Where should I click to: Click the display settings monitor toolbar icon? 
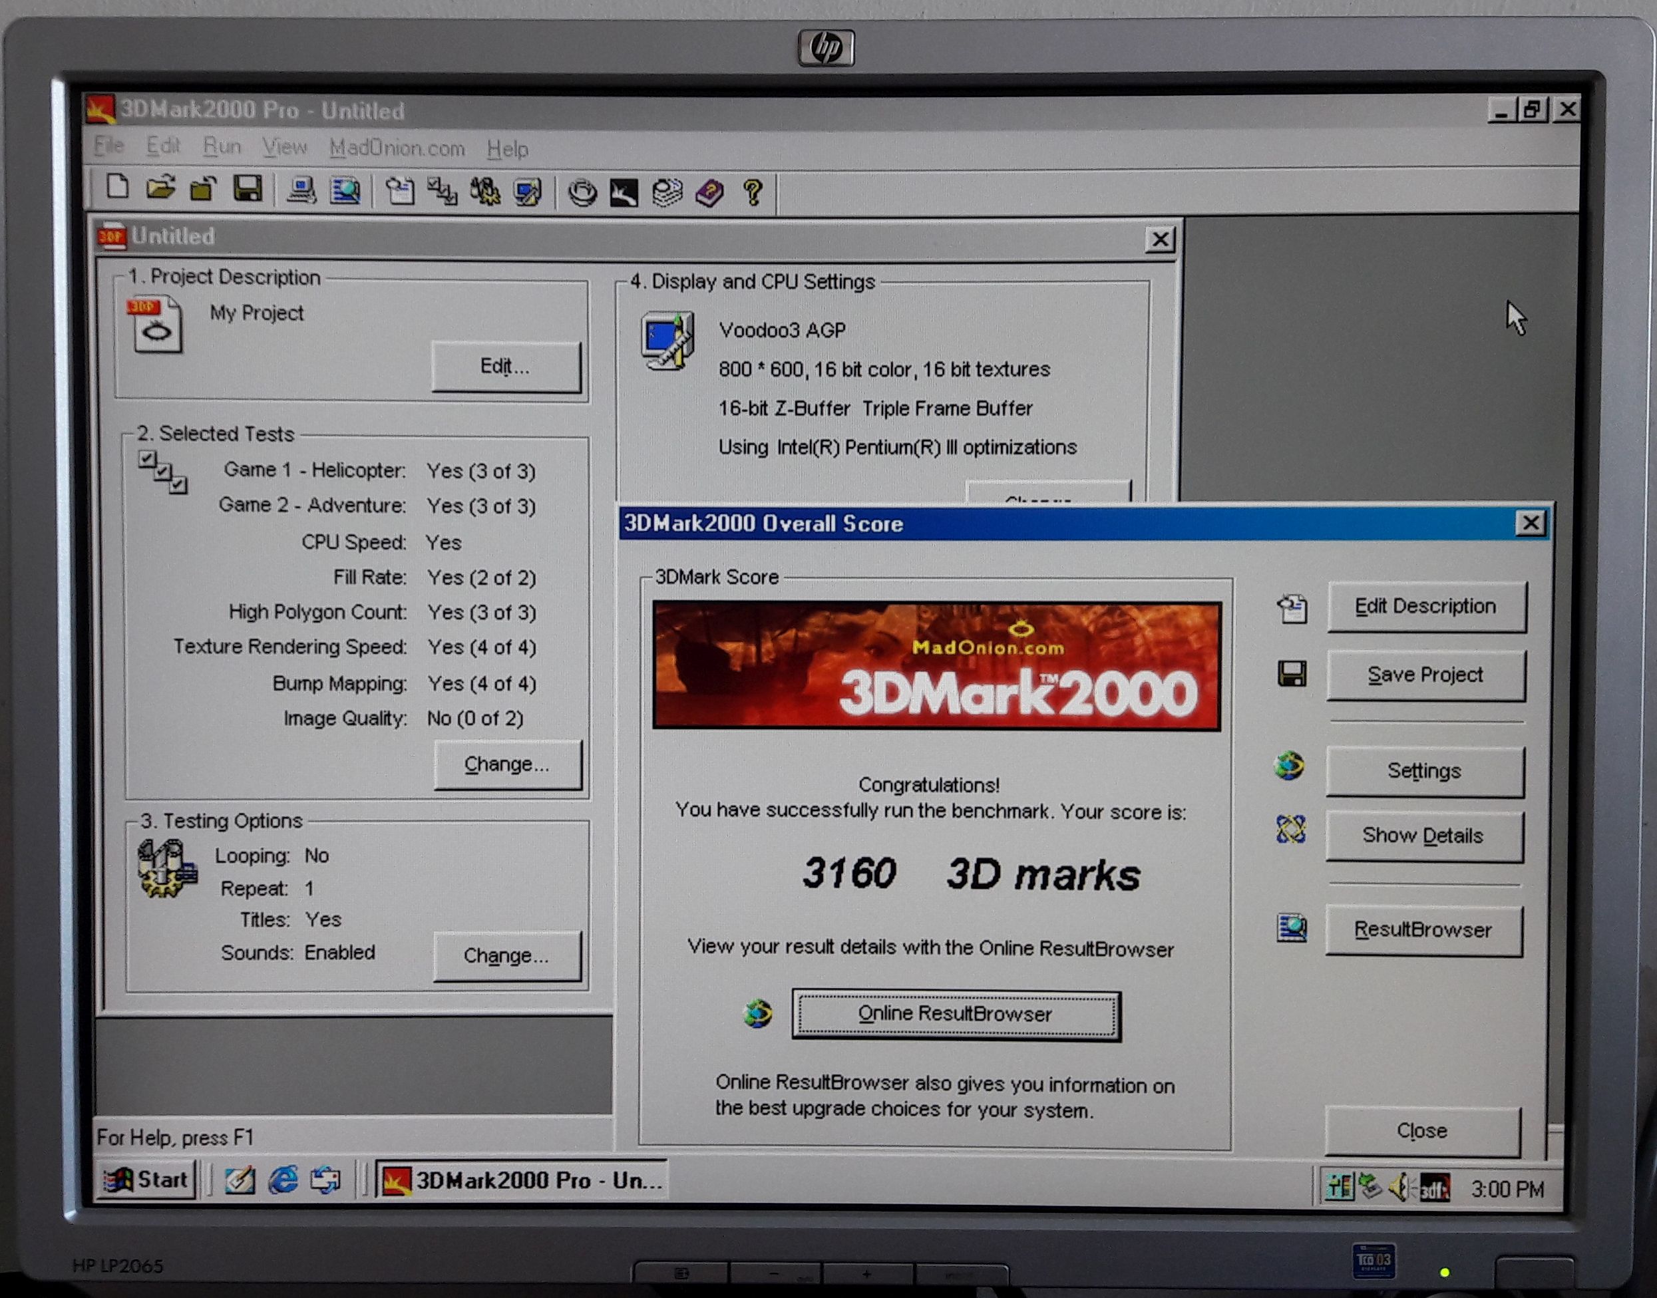(x=528, y=193)
